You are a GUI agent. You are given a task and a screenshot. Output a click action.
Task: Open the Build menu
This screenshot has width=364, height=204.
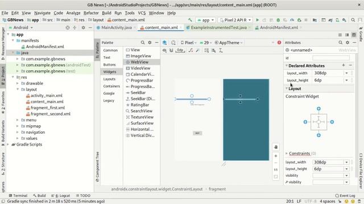[106, 13]
